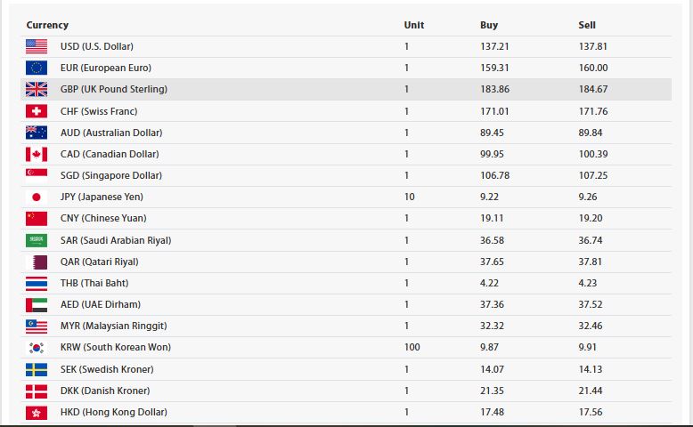This screenshot has height=427, width=693.
Task: Select the SEK (Swedish Kroner) label
Action: [107, 369]
